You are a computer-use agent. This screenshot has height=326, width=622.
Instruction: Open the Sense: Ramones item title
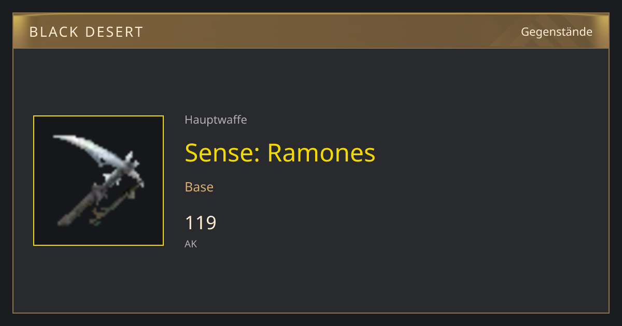(280, 153)
